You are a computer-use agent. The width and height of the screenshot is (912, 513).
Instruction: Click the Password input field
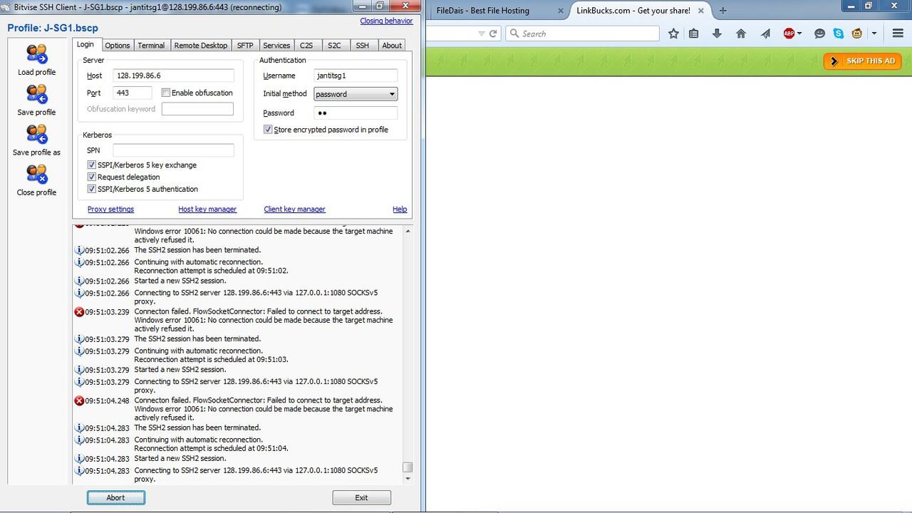click(356, 113)
